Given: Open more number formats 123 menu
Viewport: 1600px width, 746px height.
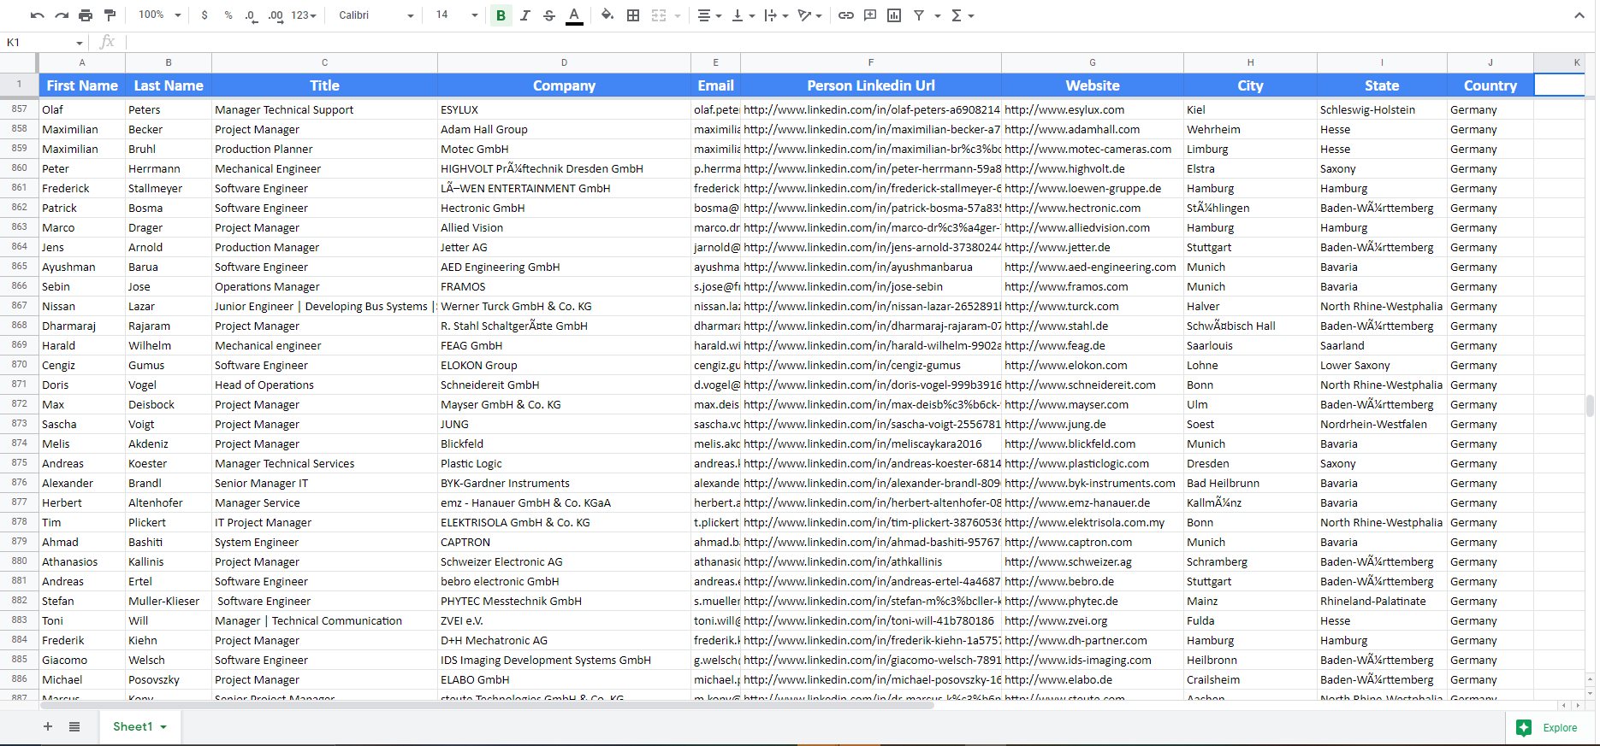Looking at the screenshot, I should pos(304,15).
